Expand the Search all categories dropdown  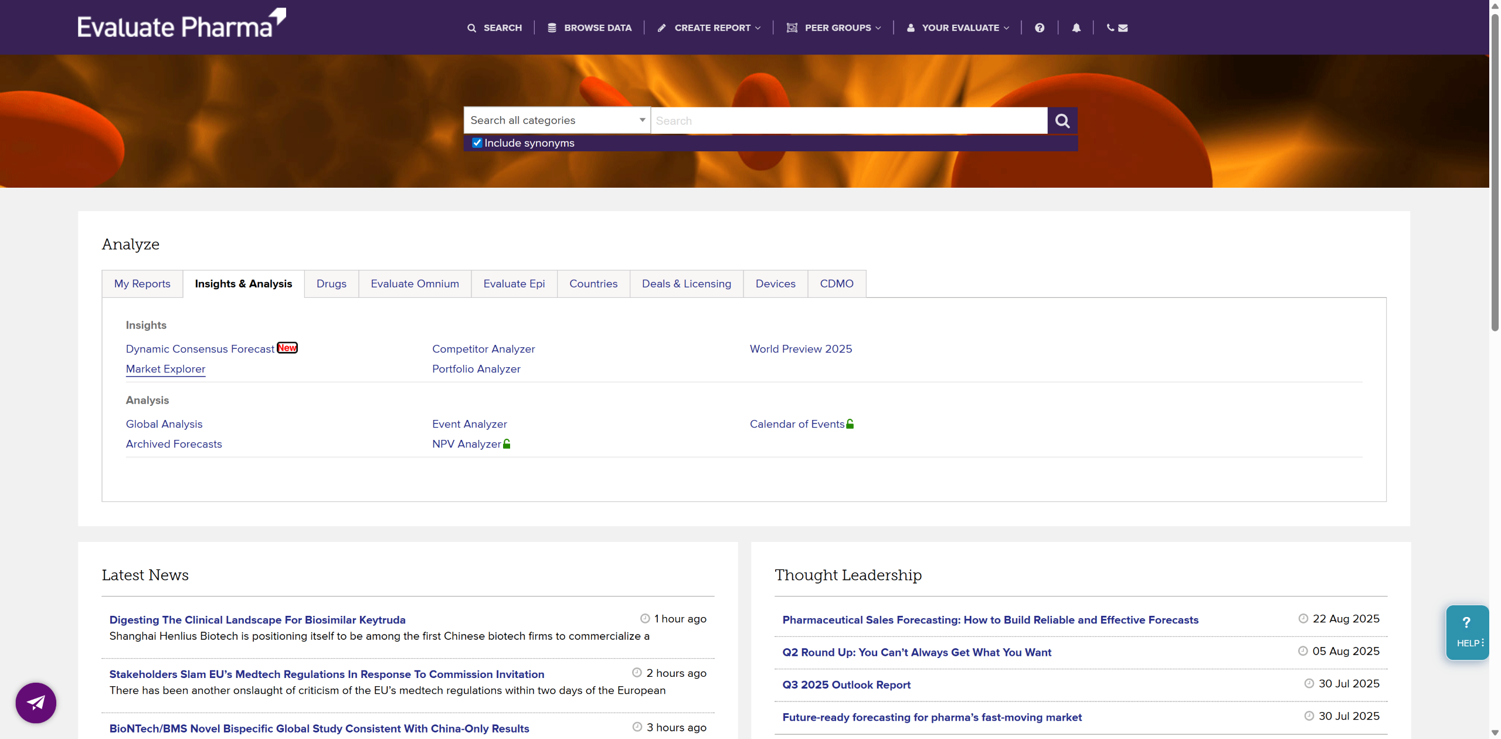pos(556,120)
